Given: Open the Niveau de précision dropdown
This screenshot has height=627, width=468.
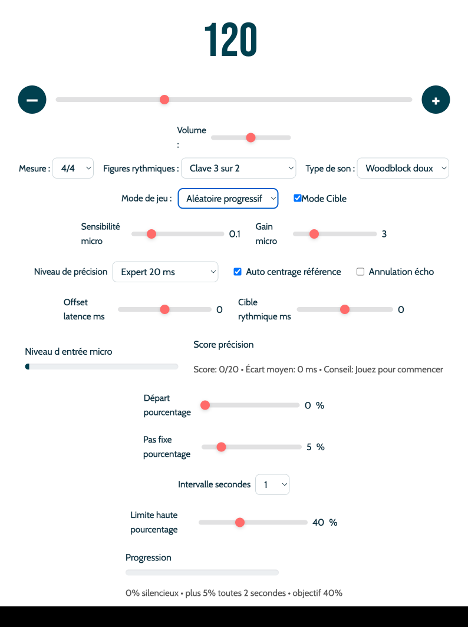Looking at the screenshot, I should tap(165, 272).
